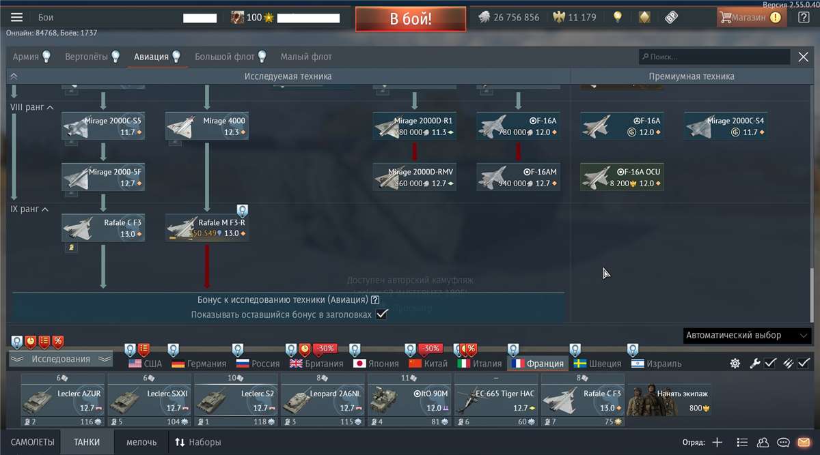Switch to the САМОЛЕТЫ preset
Image resolution: width=820 pixels, height=455 pixels.
point(33,442)
